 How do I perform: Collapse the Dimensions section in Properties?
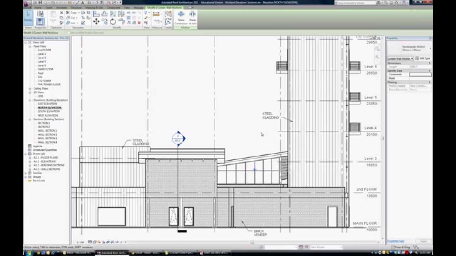click(430, 63)
